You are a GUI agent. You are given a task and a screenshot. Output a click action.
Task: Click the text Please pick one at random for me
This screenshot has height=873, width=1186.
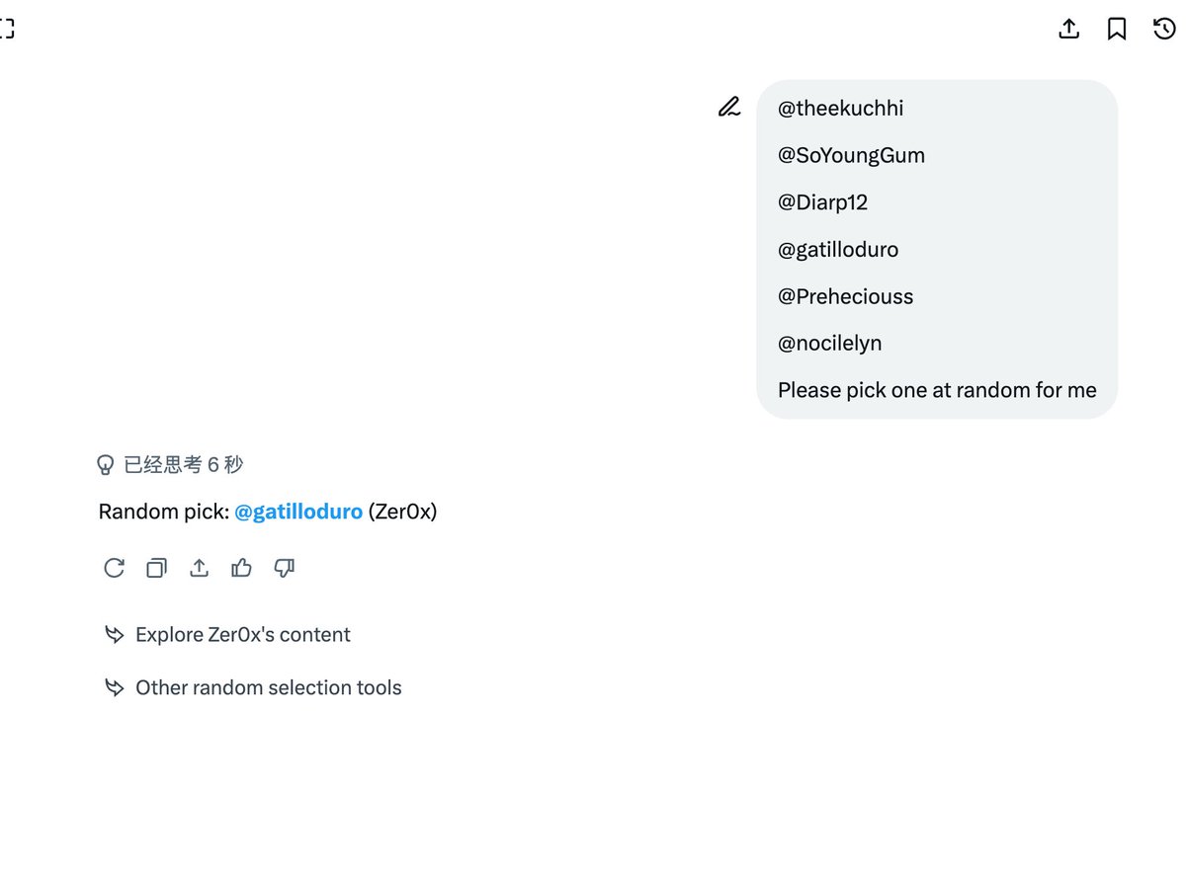point(937,390)
